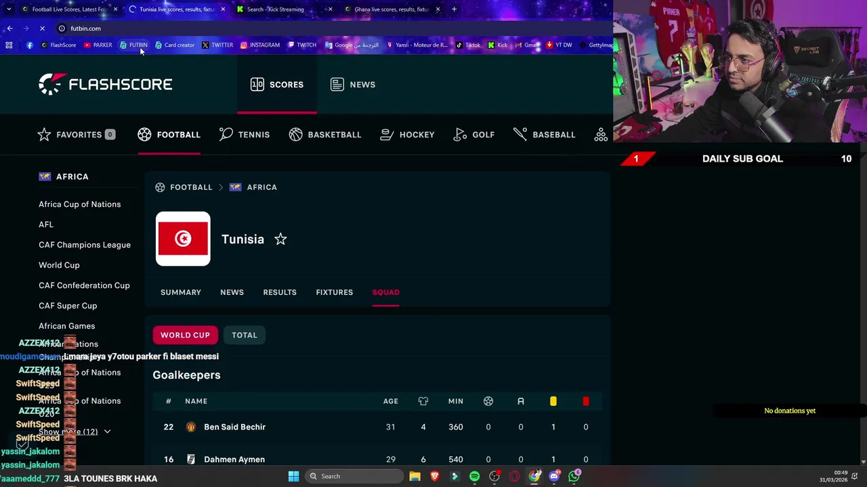Open the Facebook bookmark
The height and width of the screenshot is (487, 867).
coord(30,45)
